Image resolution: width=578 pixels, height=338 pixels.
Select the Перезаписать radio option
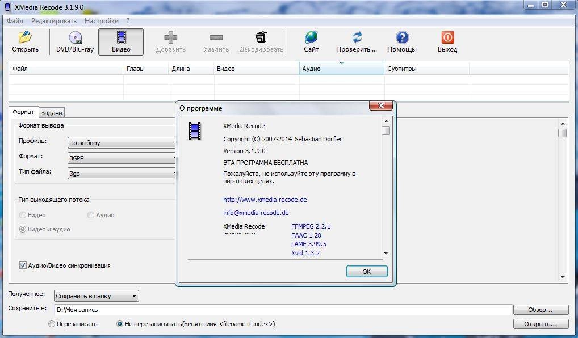point(52,324)
